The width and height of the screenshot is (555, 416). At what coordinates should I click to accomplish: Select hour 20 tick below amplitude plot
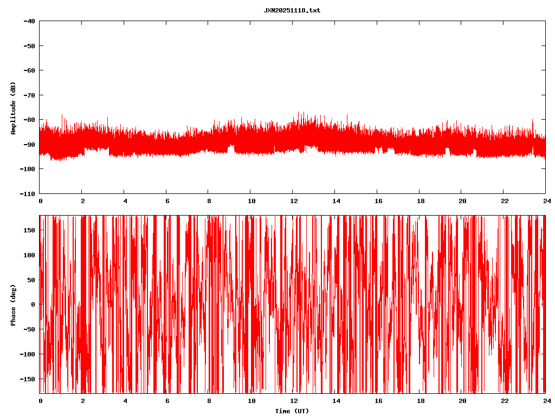click(462, 201)
